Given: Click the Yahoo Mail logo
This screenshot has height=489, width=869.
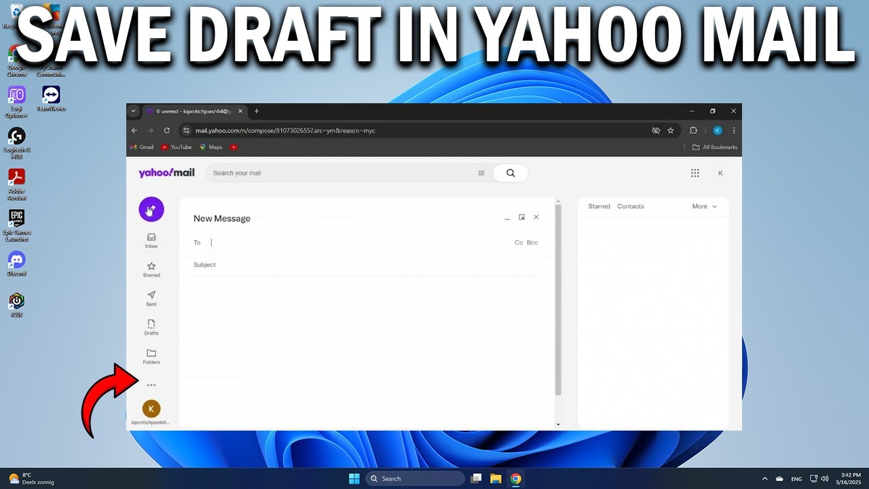Looking at the screenshot, I should click(x=166, y=173).
